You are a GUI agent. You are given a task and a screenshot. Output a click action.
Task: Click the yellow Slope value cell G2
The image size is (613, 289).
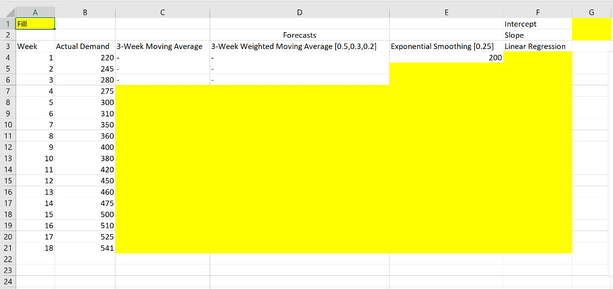coord(591,35)
